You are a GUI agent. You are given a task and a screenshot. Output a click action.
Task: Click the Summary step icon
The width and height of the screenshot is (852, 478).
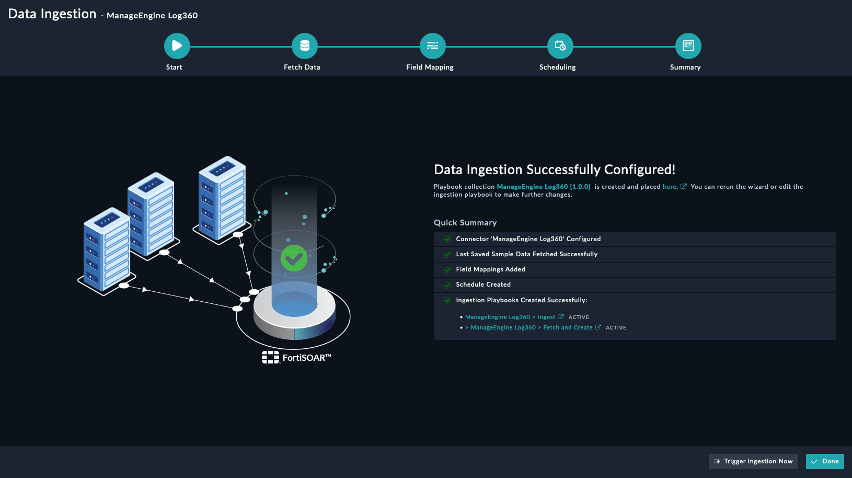(x=688, y=46)
